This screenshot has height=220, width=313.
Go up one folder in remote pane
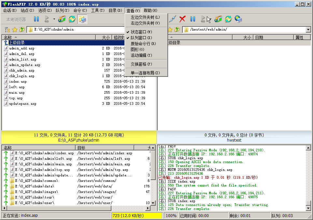click(x=177, y=30)
